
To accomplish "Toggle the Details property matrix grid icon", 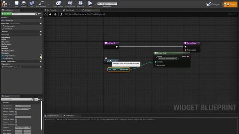I will coord(36,99).
